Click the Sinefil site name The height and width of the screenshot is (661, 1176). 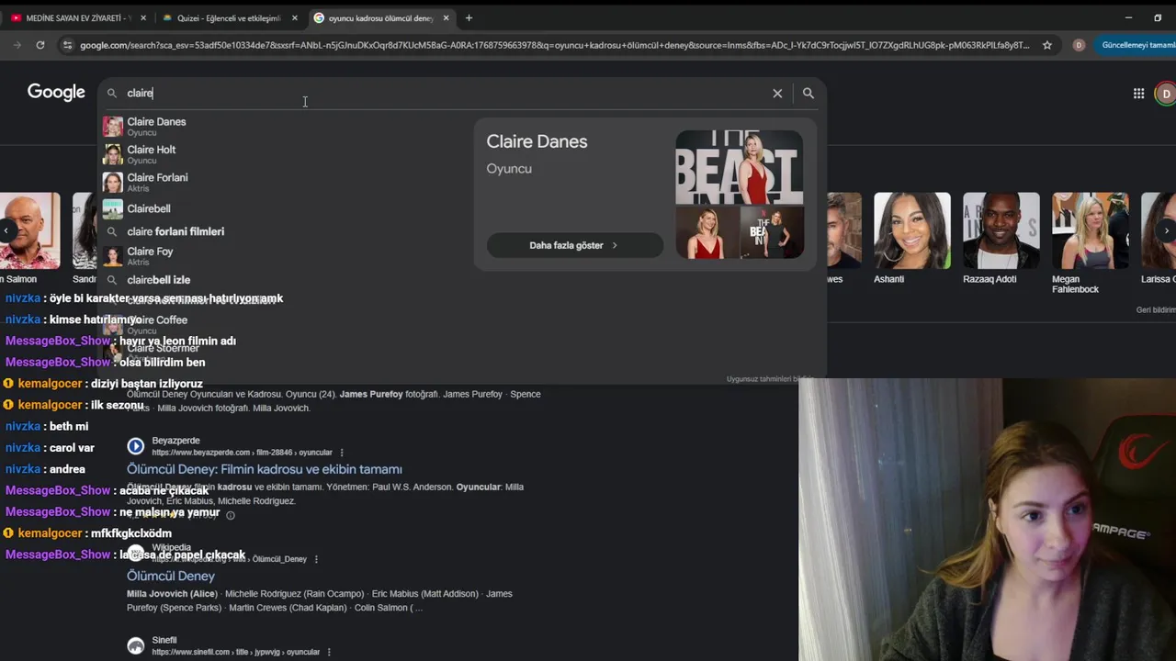pos(164,640)
